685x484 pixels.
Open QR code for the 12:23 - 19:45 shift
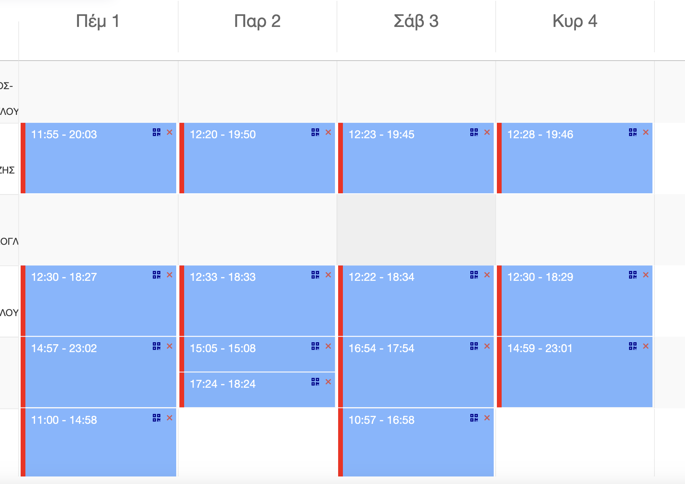pyautogui.click(x=474, y=132)
